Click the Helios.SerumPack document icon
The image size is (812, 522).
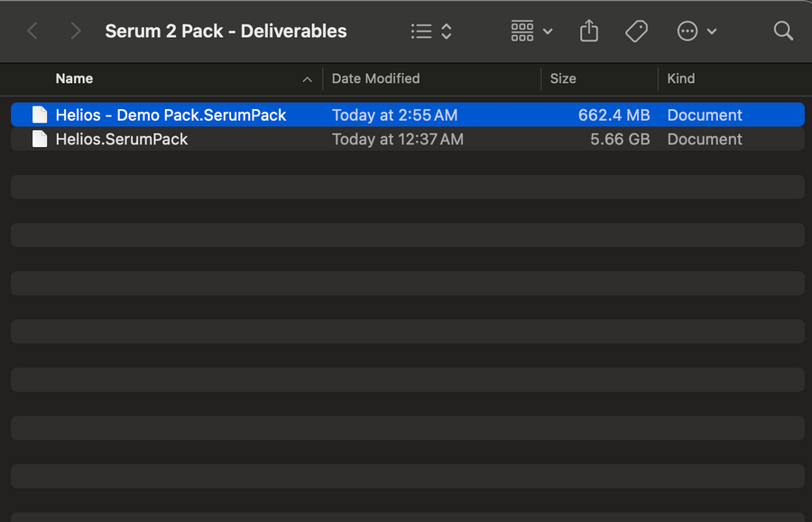click(x=39, y=139)
